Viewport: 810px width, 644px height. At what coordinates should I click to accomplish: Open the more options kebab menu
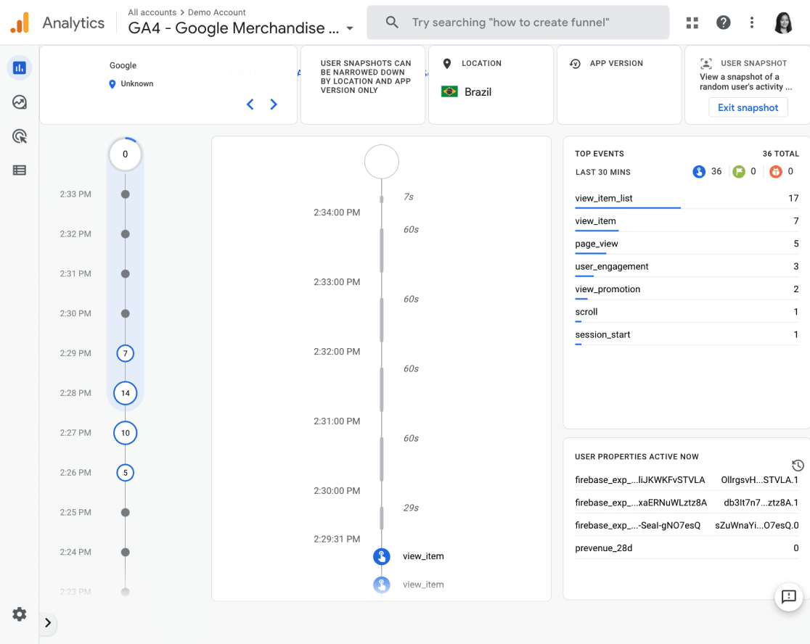point(752,22)
